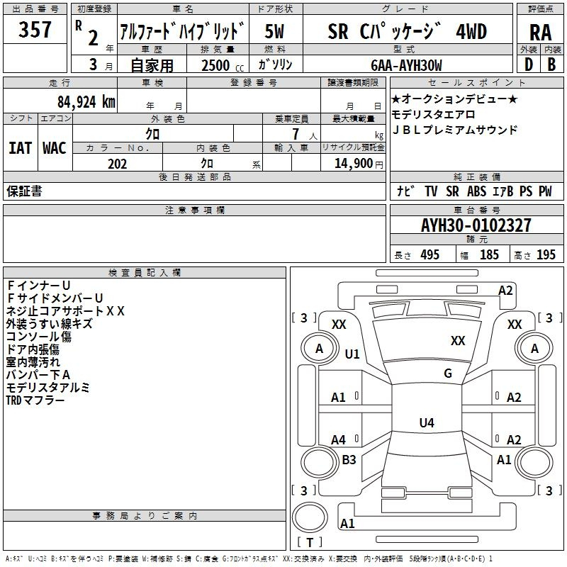The width and height of the screenshot is (567, 567).
Task: Select chassis number AYH30-0102327
Action: coord(476,225)
